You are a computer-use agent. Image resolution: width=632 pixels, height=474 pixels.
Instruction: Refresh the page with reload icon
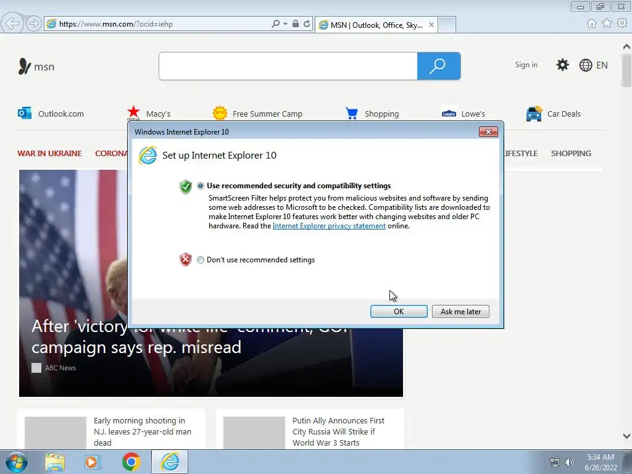(x=307, y=24)
